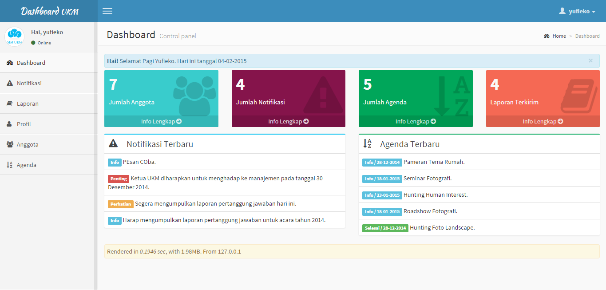Click Segera mengumpulkan laporan notification text
The image size is (606, 290).
pos(216,203)
